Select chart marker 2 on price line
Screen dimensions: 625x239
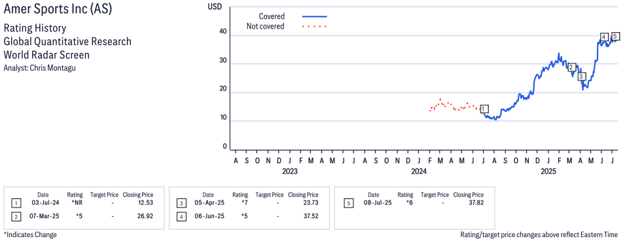pyautogui.click(x=571, y=67)
